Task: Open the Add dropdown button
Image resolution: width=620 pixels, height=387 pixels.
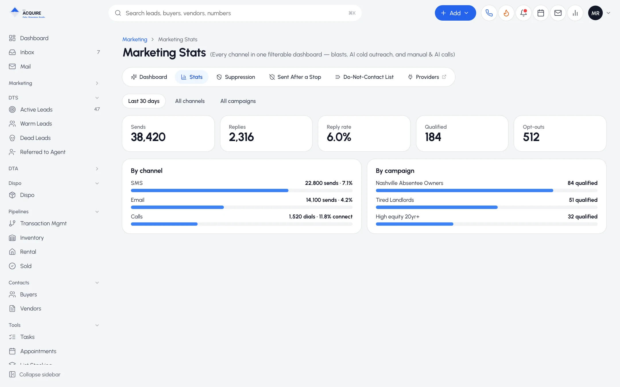Action: tap(455, 13)
